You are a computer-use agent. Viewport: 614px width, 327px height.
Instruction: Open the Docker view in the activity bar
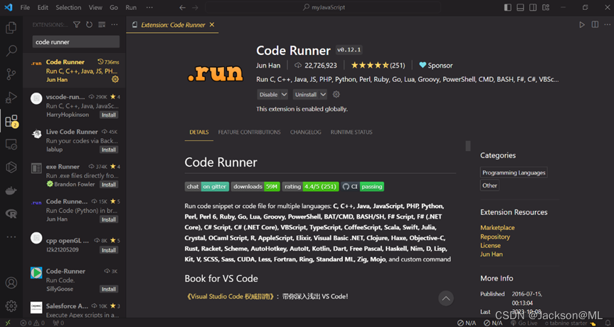click(11, 190)
